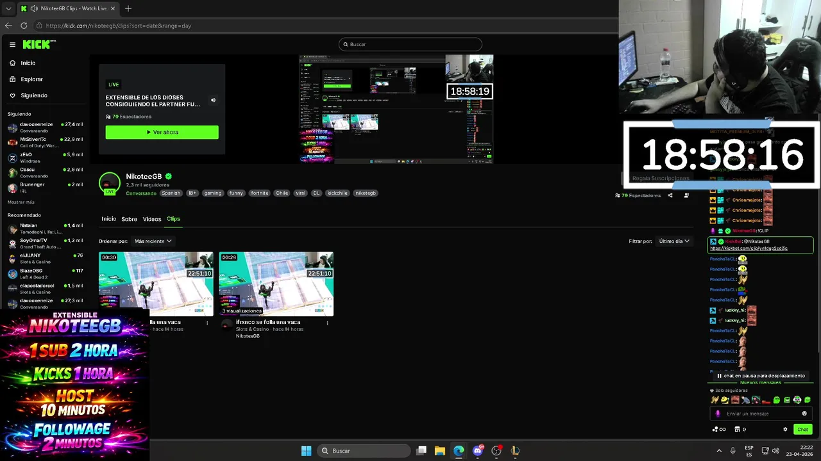Click the clip title 'ifrxnco se folla una vaca'
Screen dimensions: 821x461
click(268, 322)
